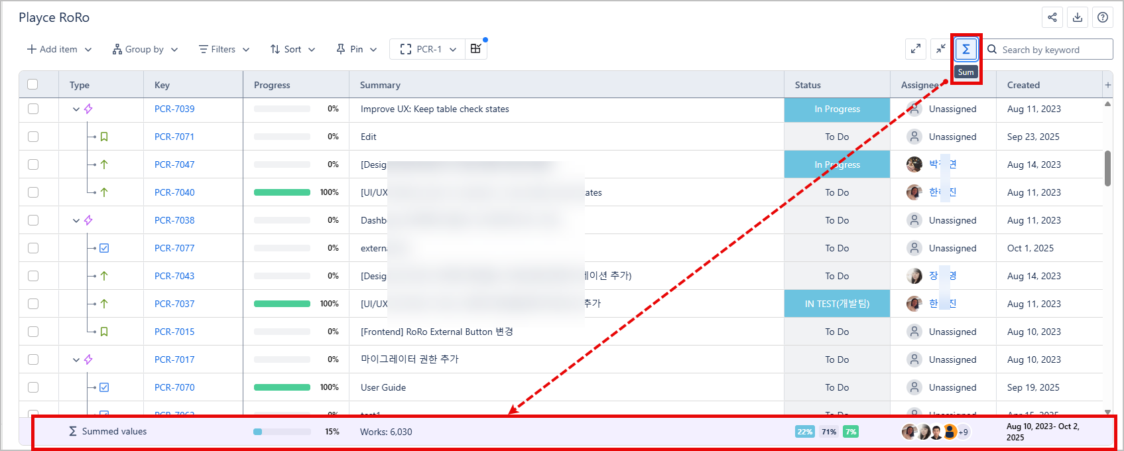Click the Share icon button

(1052, 17)
